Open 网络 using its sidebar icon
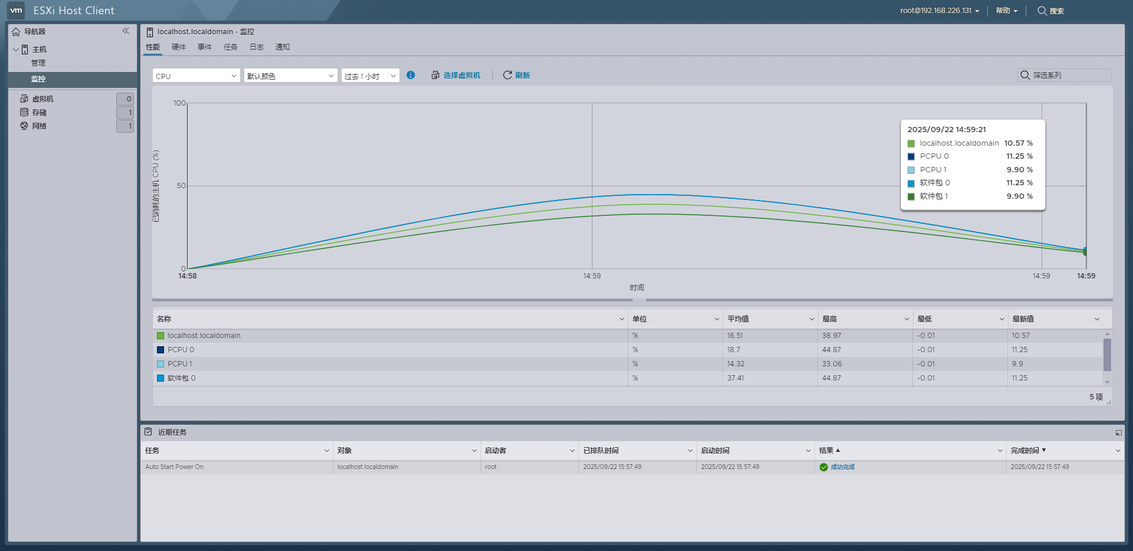Image resolution: width=1133 pixels, height=551 pixels. [24, 126]
